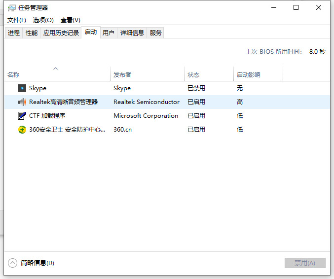Image resolution: width=334 pixels, height=279 pixels.
Task: Open the 文件(F) menu
Action: coord(17,20)
